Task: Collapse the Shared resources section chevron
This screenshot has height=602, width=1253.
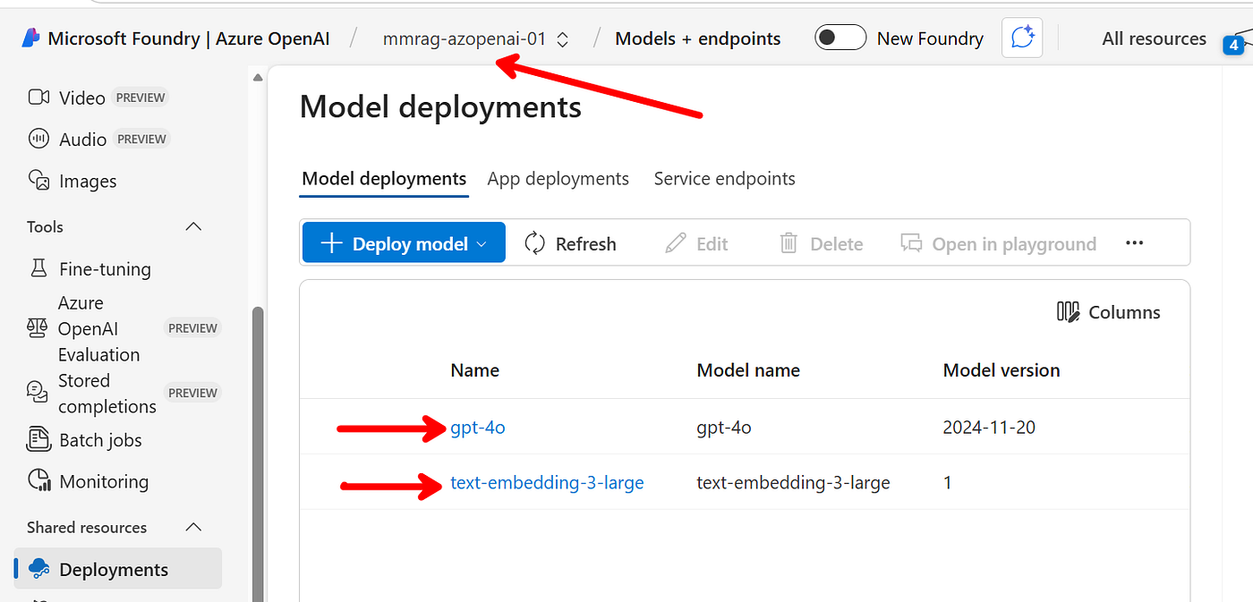Action: click(x=193, y=527)
